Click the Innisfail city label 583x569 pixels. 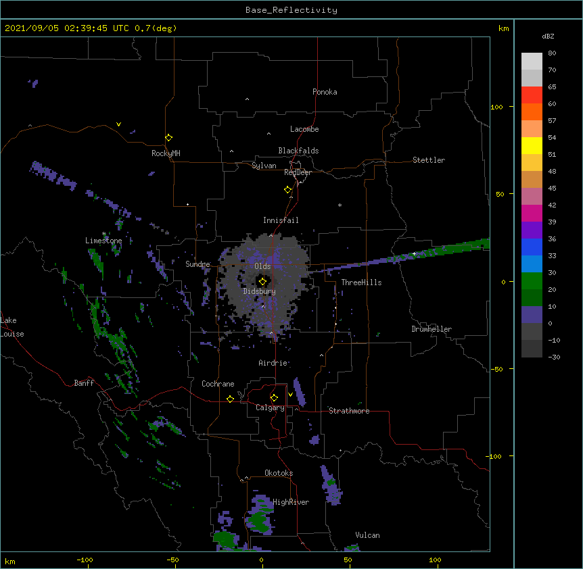[x=281, y=220]
